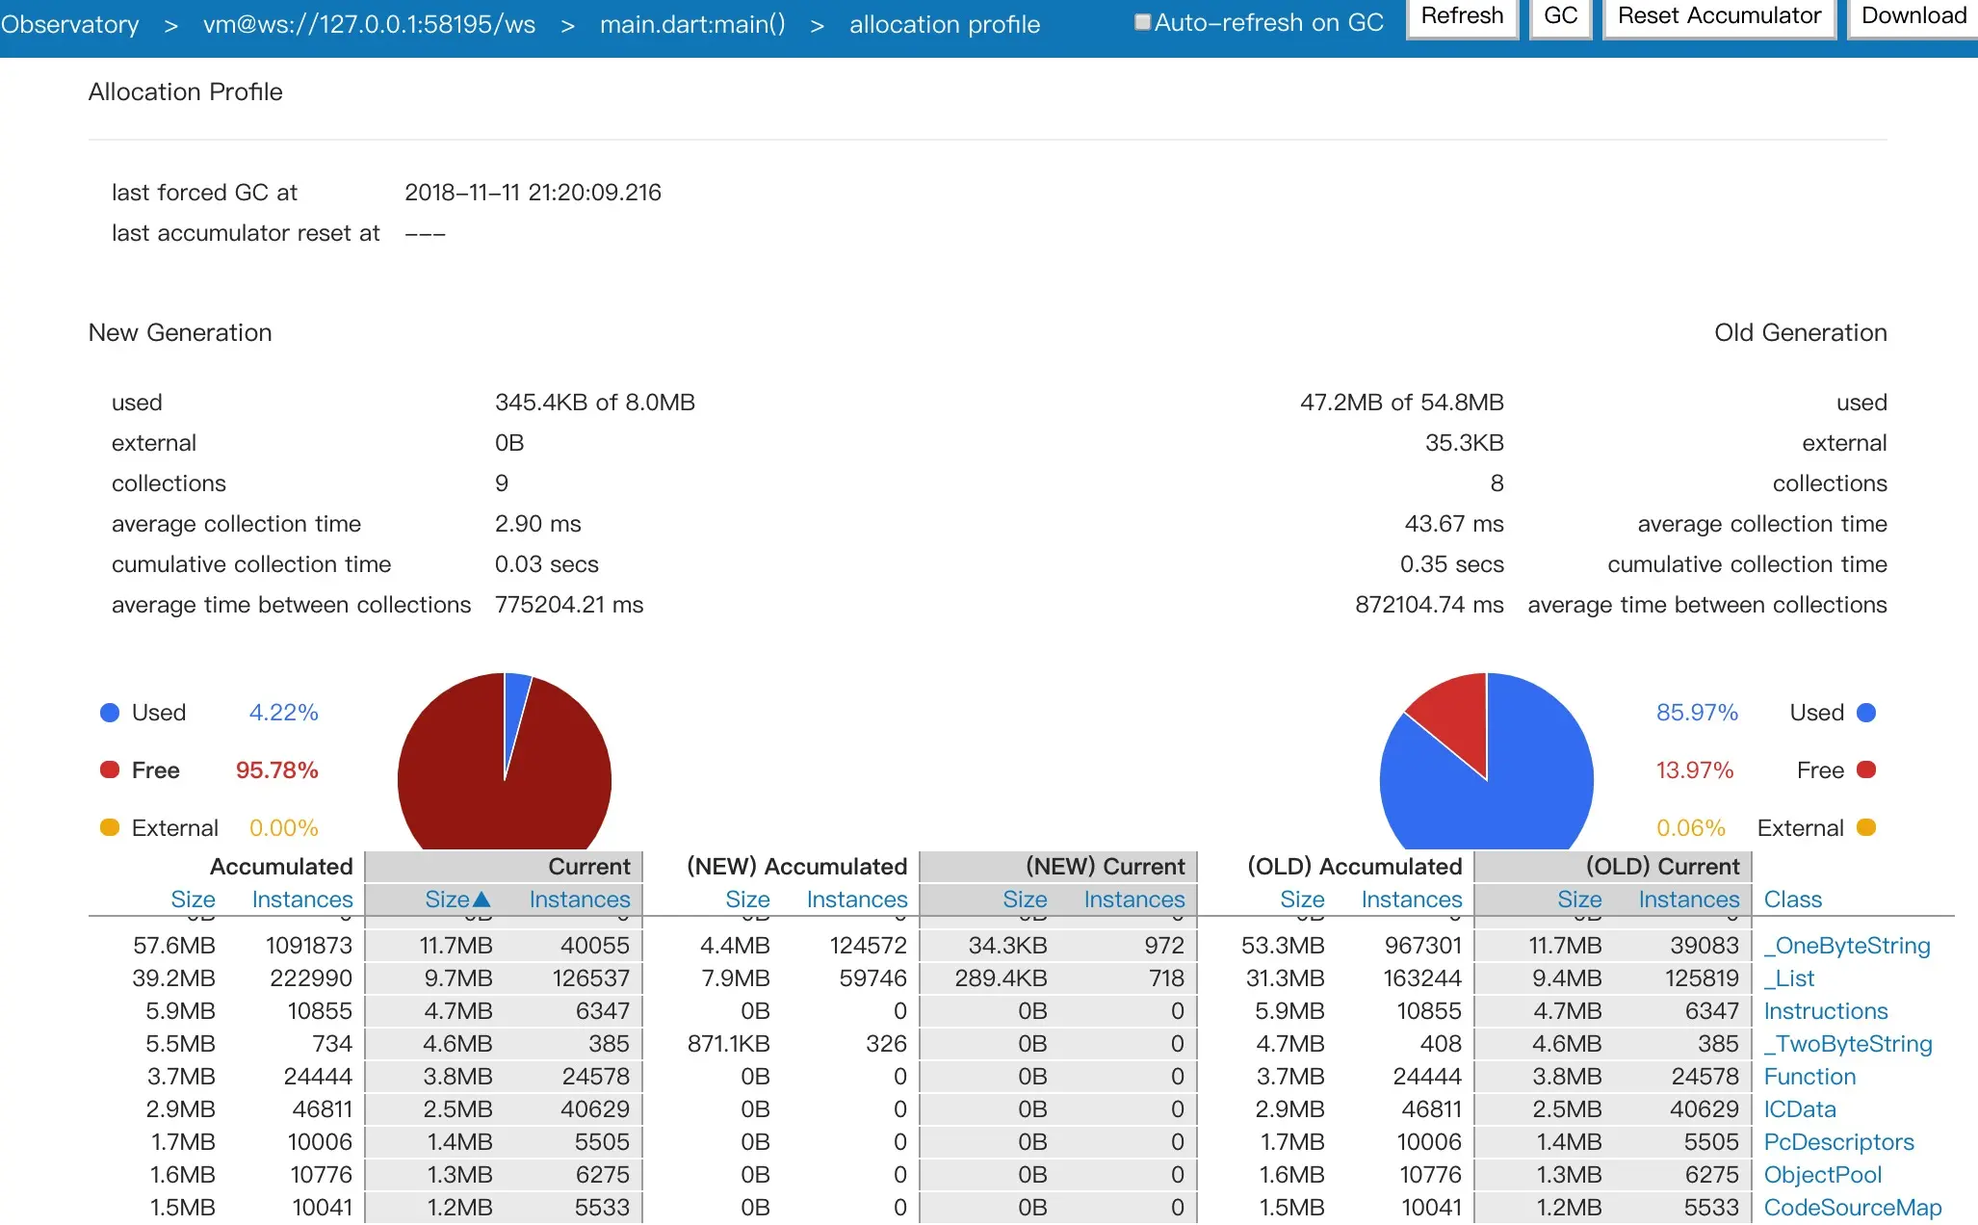Click yellow External swatch in New Generation legend
The image size is (1978, 1225).
click(110, 827)
